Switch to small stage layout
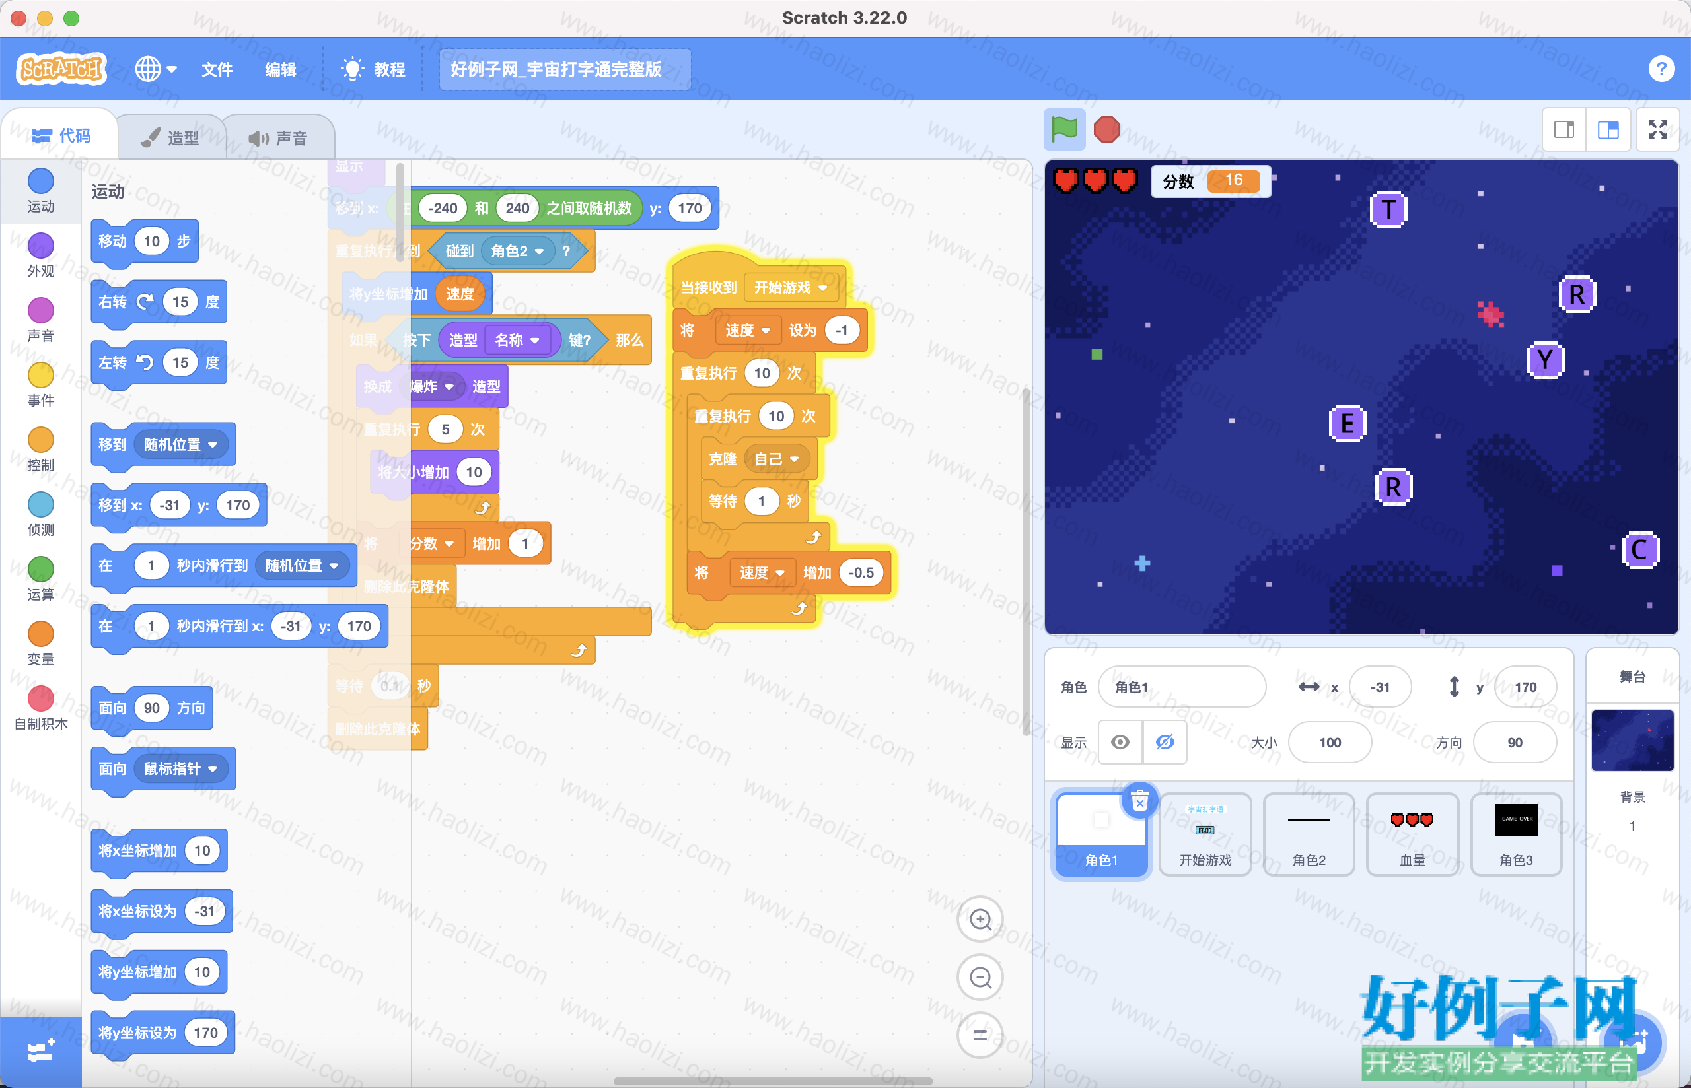The width and height of the screenshot is (1691, 1088). (x=1565, y=129)
